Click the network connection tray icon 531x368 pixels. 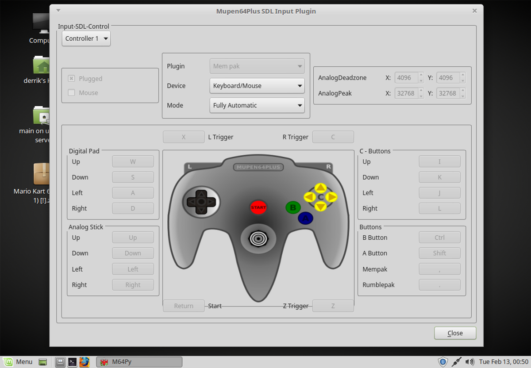[457, 362]
